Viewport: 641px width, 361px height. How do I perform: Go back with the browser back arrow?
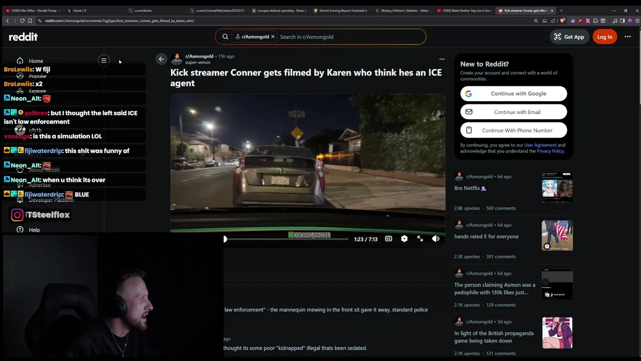click(x=8, y=21)
